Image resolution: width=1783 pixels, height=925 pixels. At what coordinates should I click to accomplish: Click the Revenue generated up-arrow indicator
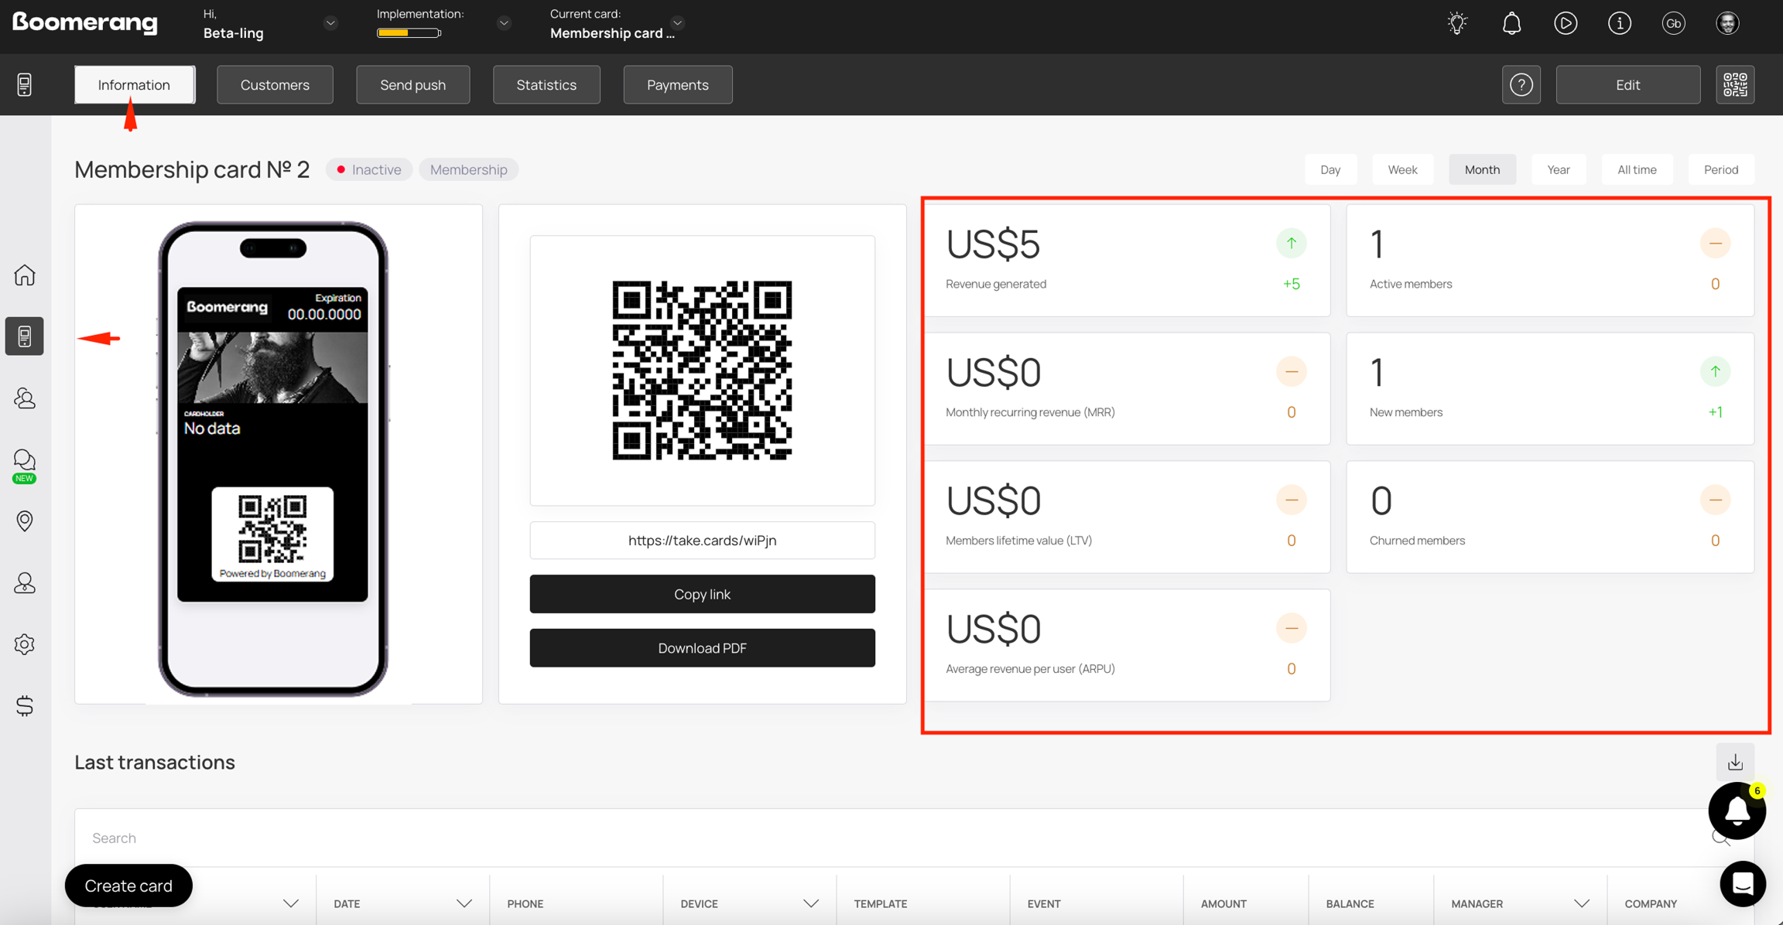(1291, 244)
